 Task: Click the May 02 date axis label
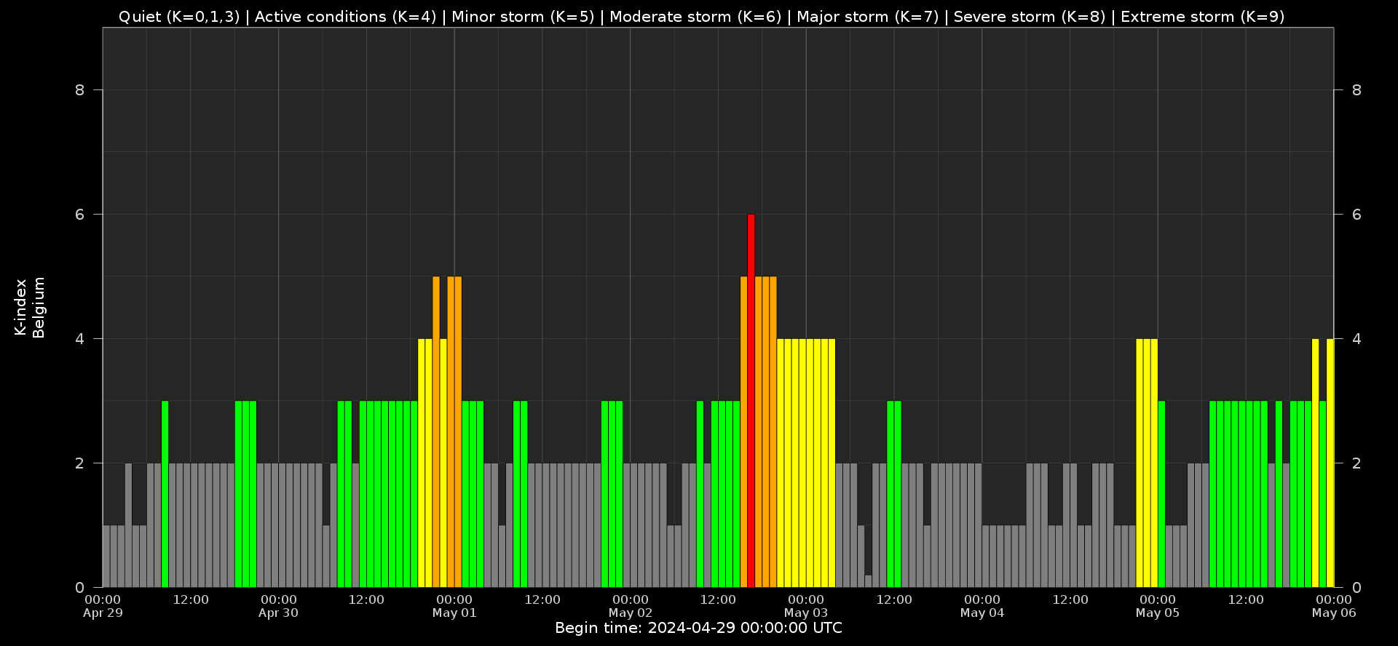(x=631, y=613)
